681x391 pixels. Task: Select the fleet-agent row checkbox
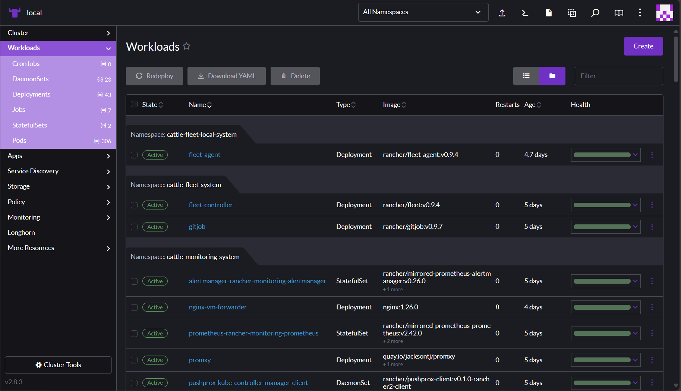pyautogui.click(x=134, y=155)
